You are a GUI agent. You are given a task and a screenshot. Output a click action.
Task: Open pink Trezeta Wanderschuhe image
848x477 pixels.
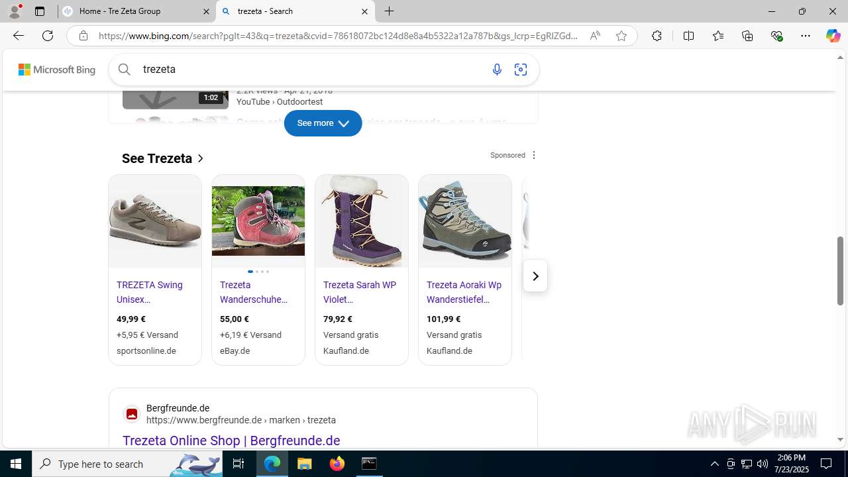coord(258,221)
